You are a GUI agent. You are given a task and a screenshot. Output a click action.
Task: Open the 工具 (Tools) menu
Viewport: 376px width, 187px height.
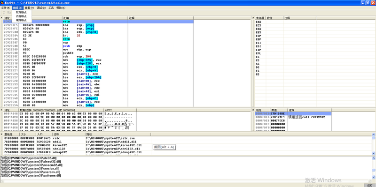[51, 7]
